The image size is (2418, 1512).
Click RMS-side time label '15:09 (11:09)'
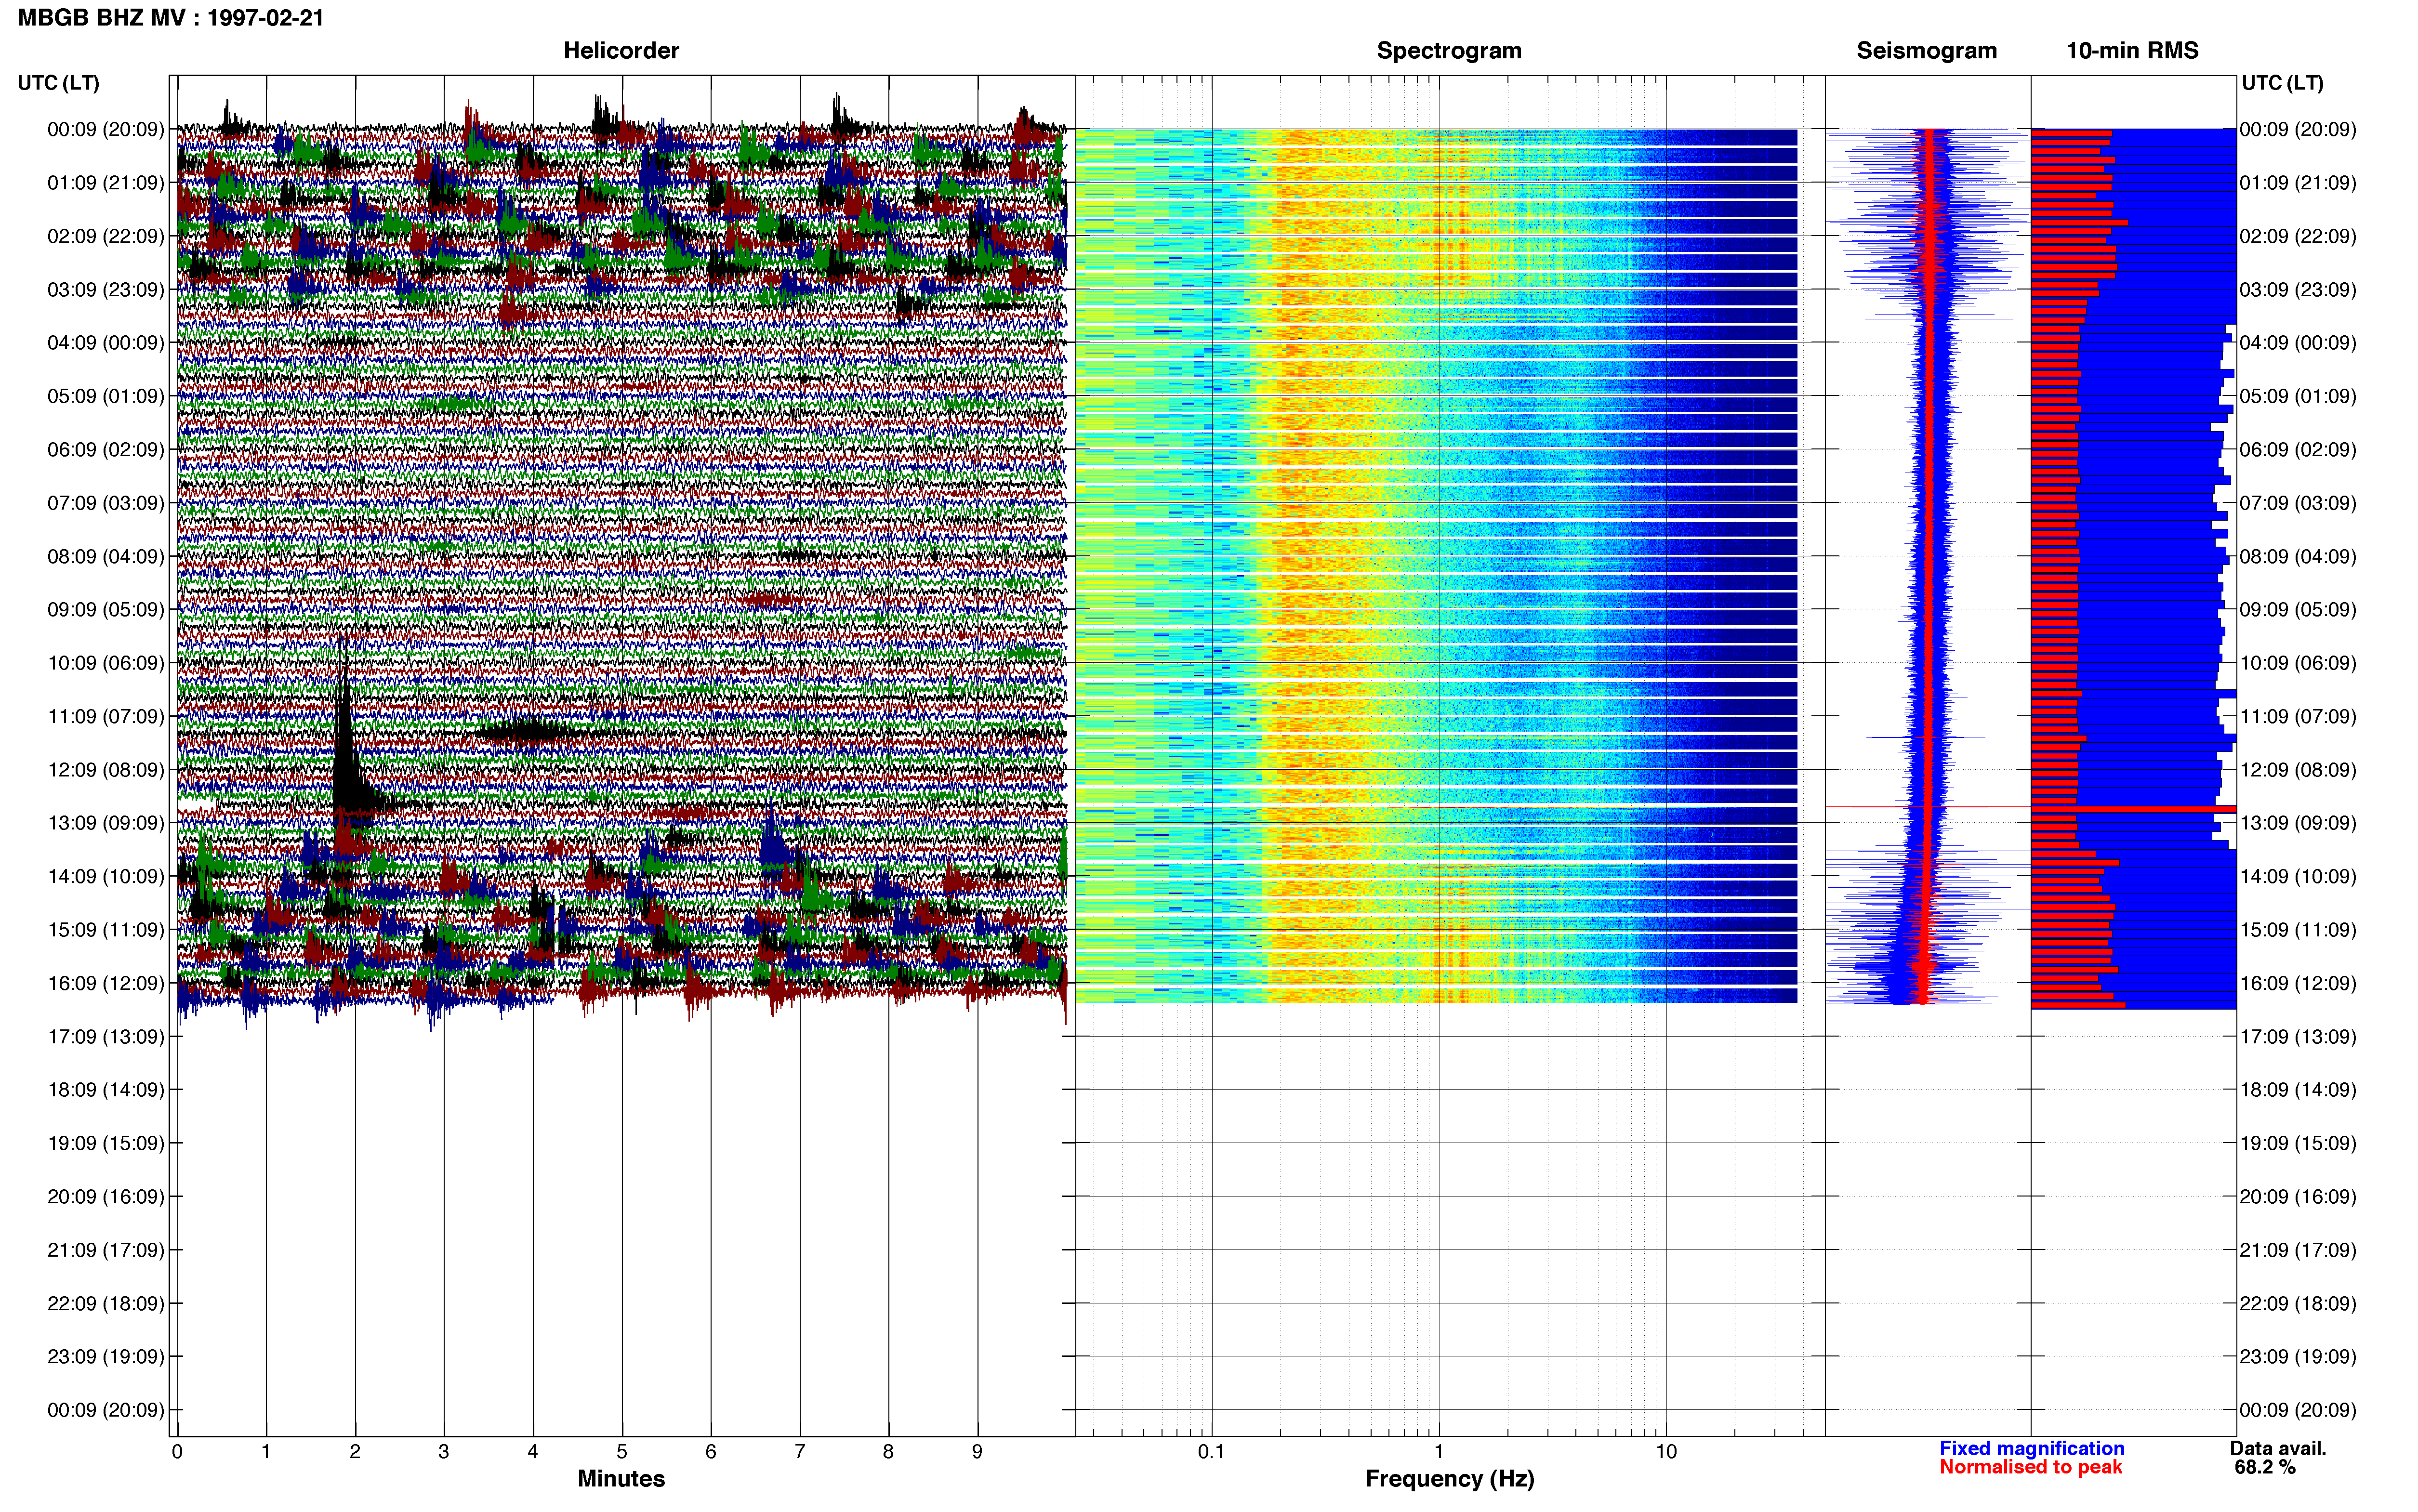point(2298,930)
